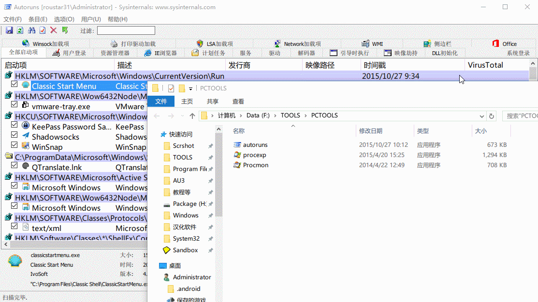
Task: Click the Properties check icon in Autoruns toolbar
Action: coord(43,30)
